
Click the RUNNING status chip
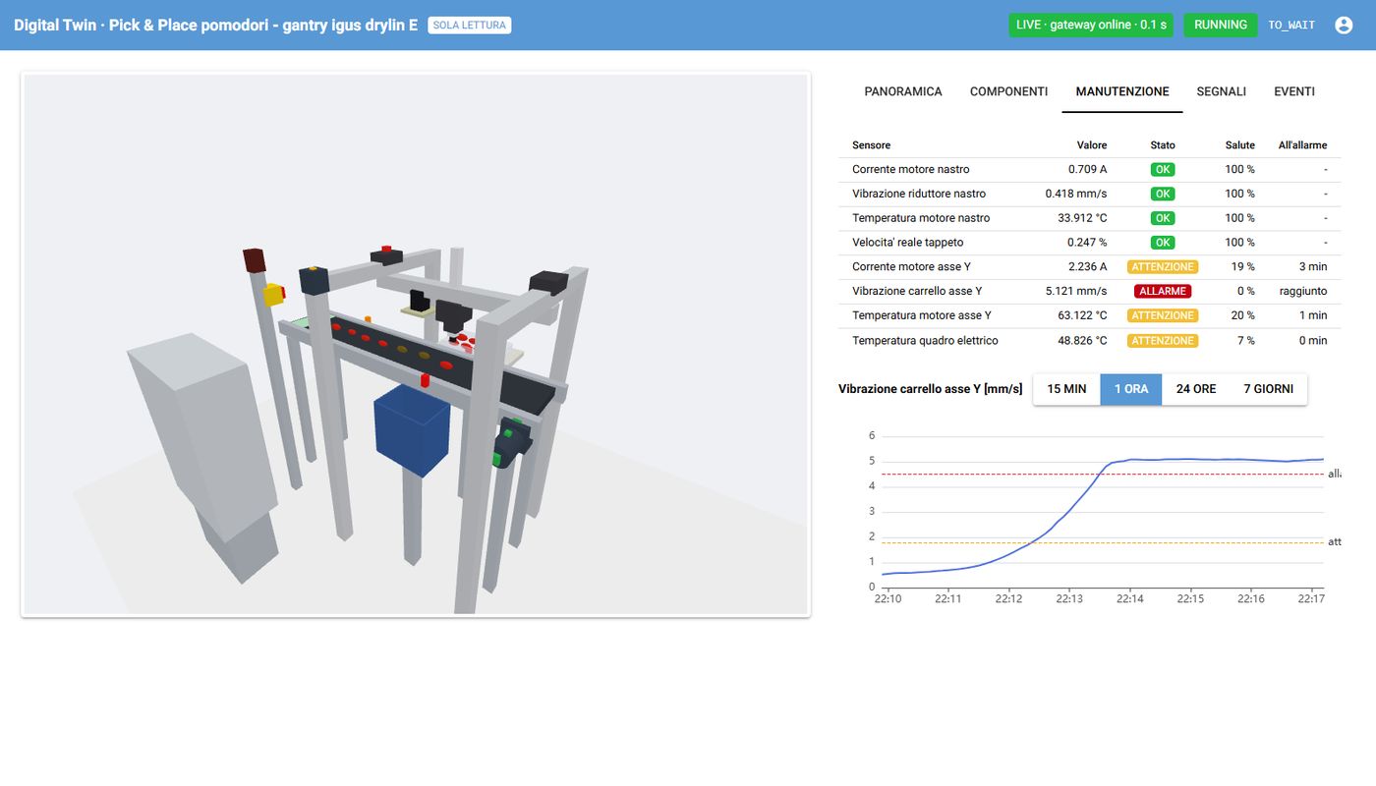tap(1221, 26)
